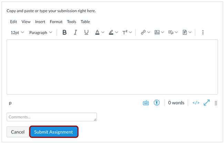
Task: Expand the editor to fullscreen
Action: point(206,103)
